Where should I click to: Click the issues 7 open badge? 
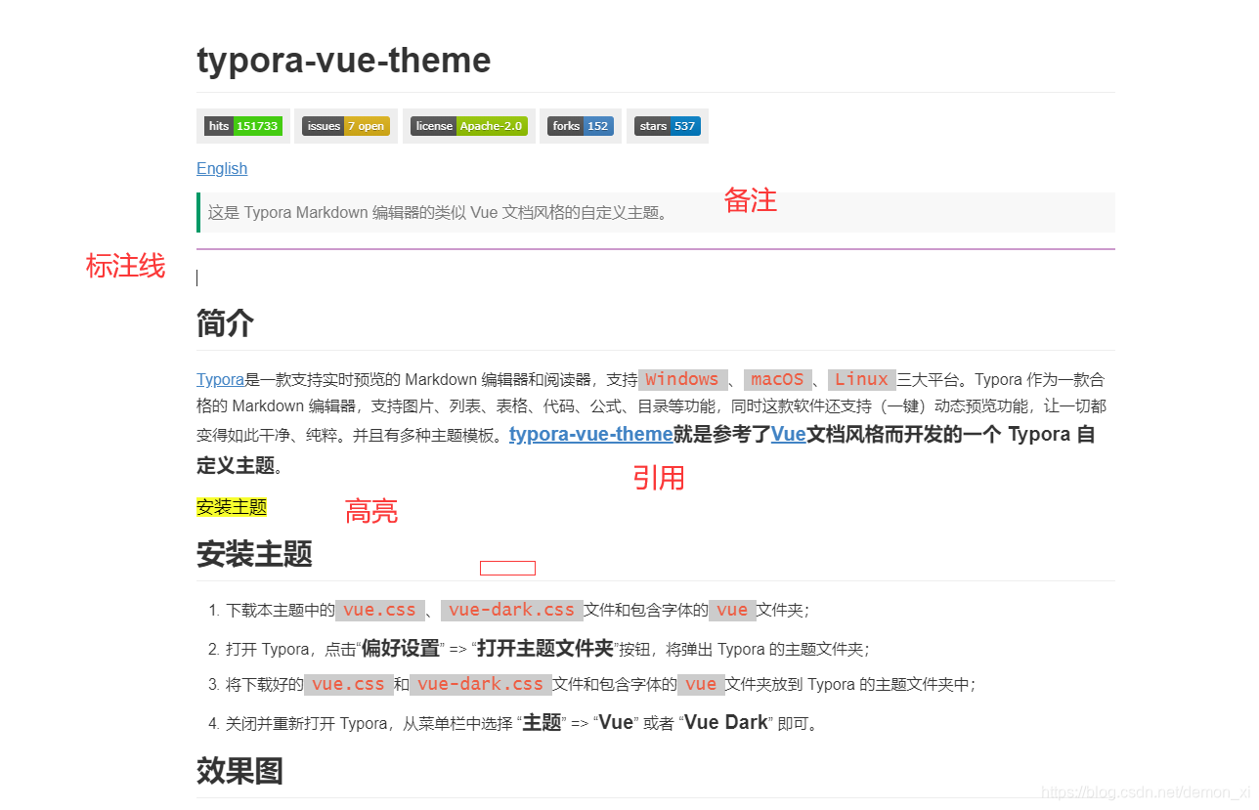click(345, 125)
